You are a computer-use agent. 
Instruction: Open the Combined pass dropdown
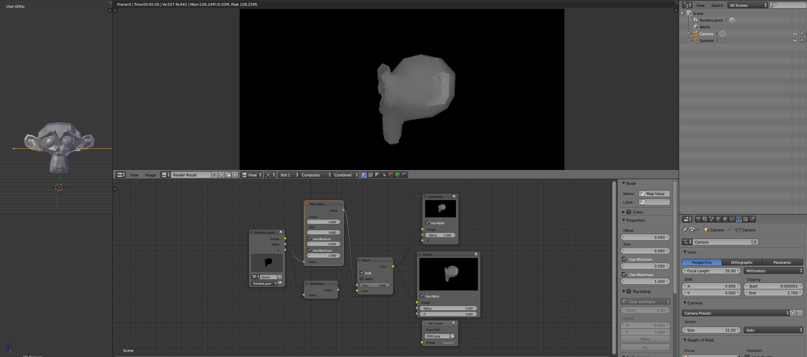pos(345,175)
